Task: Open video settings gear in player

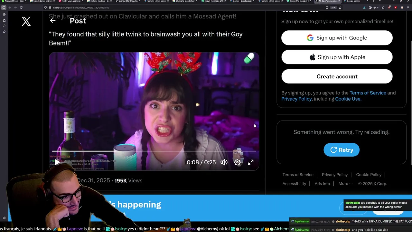Action: click(x=237, y=162)
